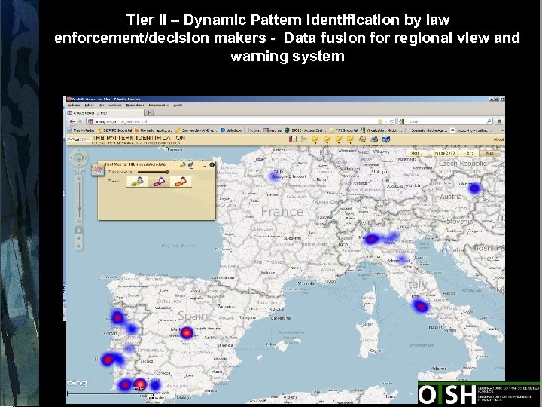542x407 pixels.
Task: Open the red book icon in the app toolbar
Action: click(x=293, y=139)
